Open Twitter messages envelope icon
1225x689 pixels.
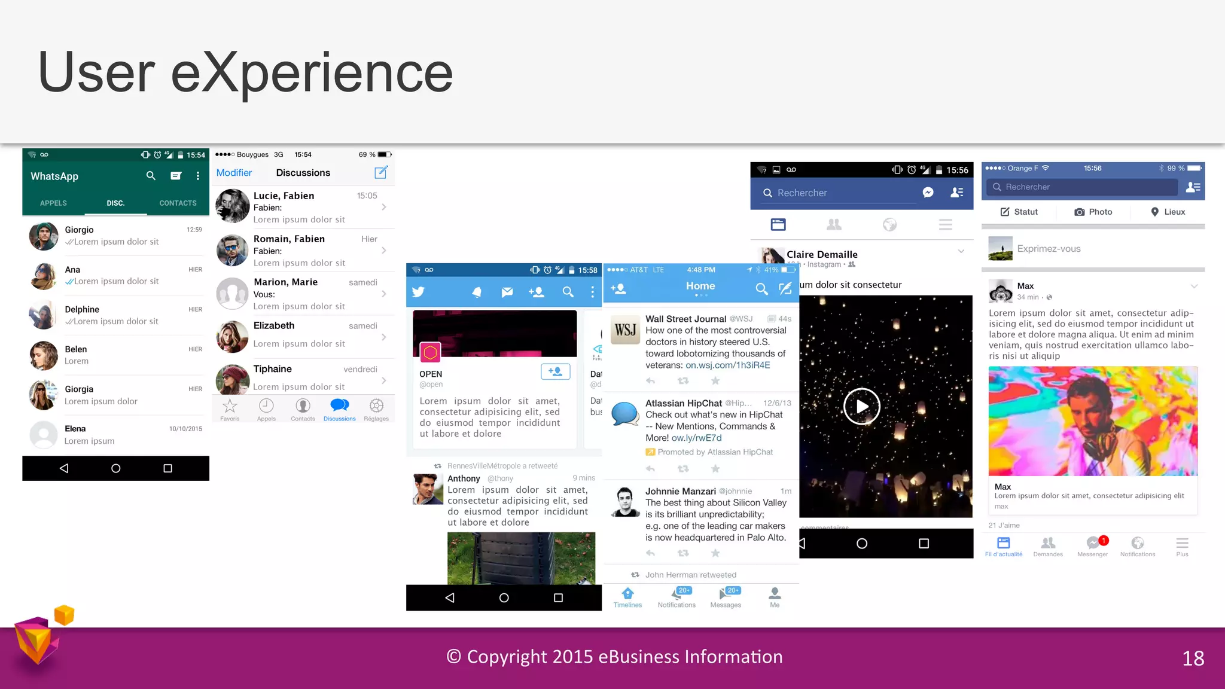(507, 292)
